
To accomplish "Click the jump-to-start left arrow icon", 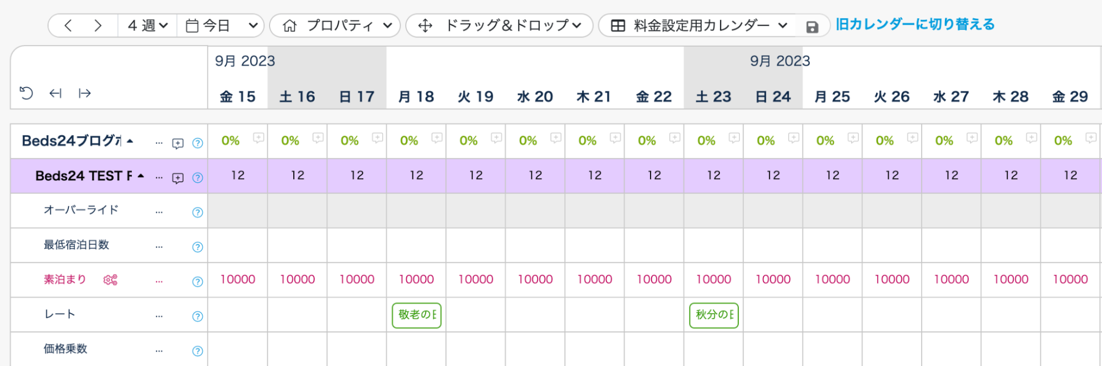I will (x=55, y=93).
